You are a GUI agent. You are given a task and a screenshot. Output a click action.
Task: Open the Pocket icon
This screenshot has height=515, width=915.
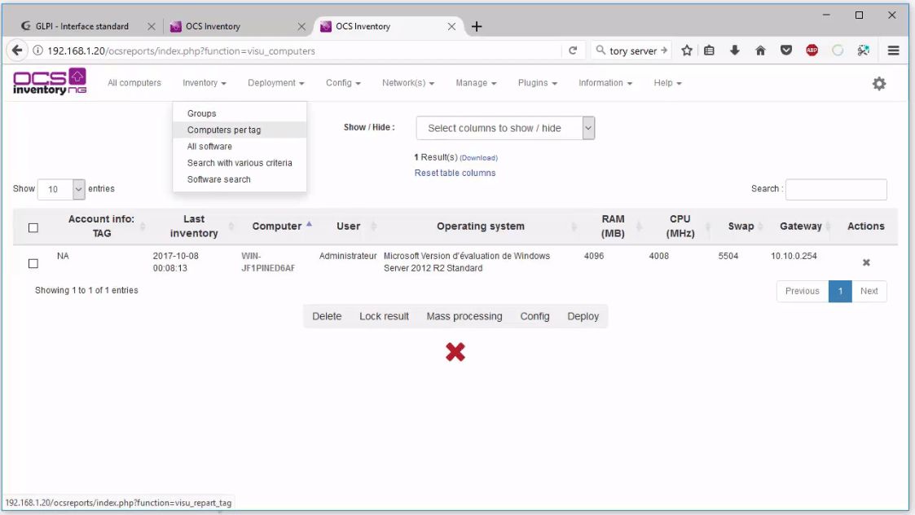click(786, 51)
